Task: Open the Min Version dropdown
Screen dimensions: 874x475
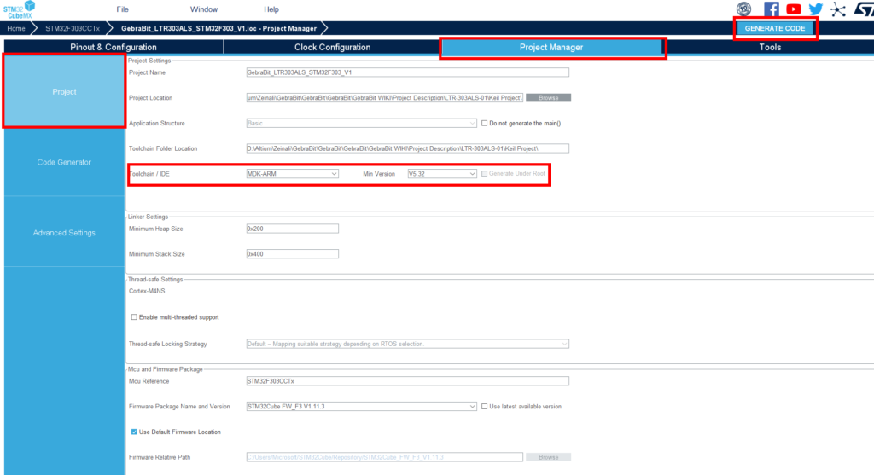Action: click(442, 174)
